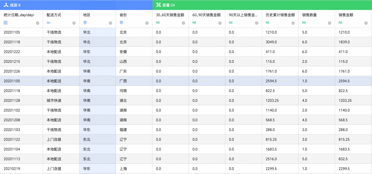Screen dimensions: 372x174
Task: Select the 上海 province cell
Action: pyautogui.click(x=134, y=169)
